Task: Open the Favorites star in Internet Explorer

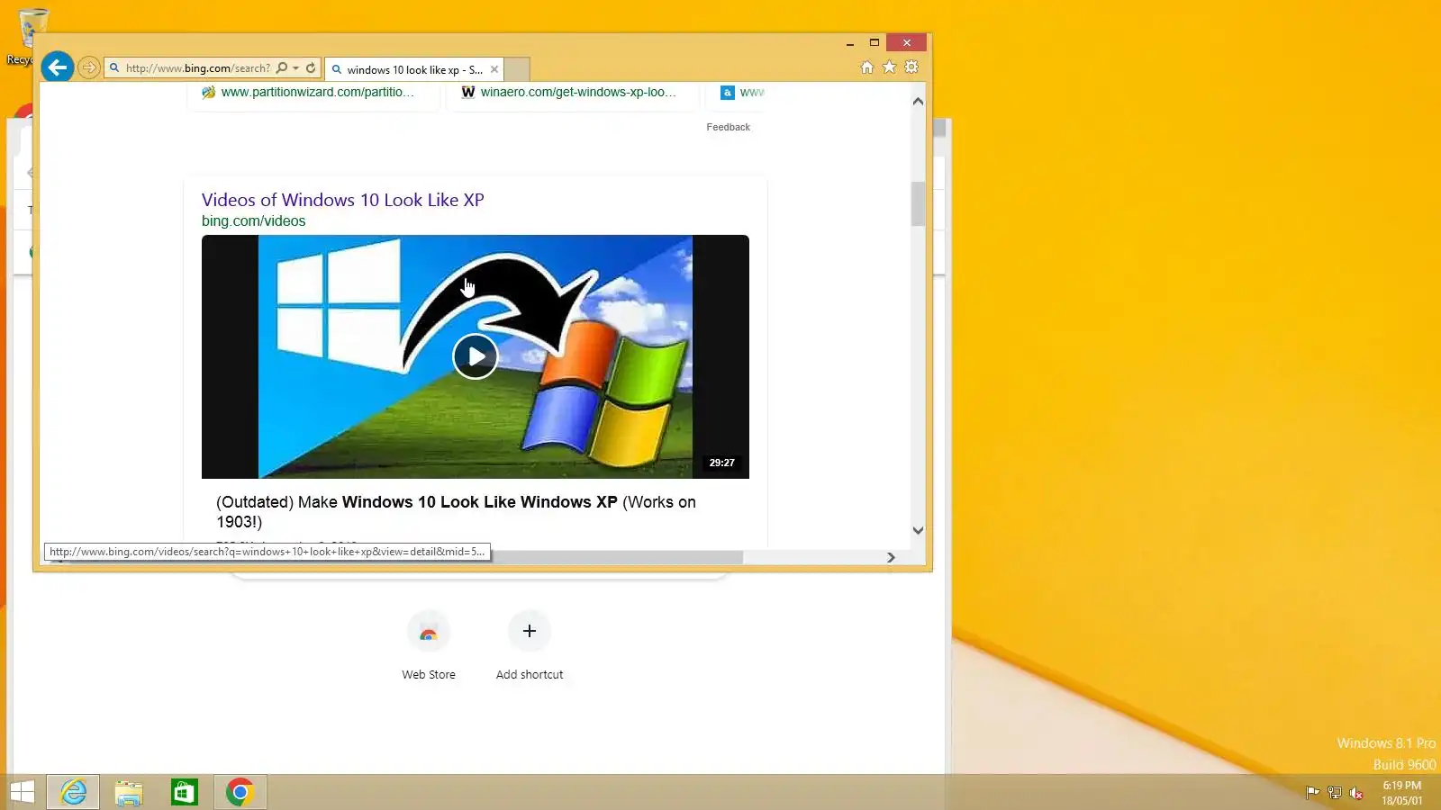Action: click(889, 67)
